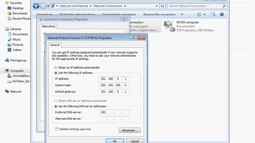Click Cancel in TCP/IPv4 dialog
This screenshot has height=143, width=255.
pos(135,141)
